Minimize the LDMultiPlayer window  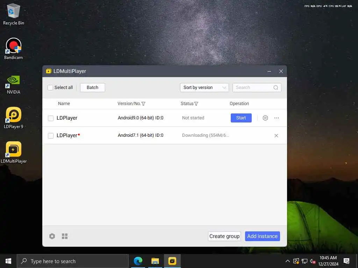coord(269,71)
